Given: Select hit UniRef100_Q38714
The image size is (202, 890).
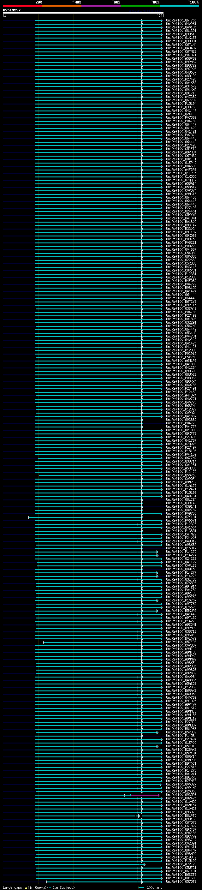Looking at the screenshot, I should (x=181, y=461).
